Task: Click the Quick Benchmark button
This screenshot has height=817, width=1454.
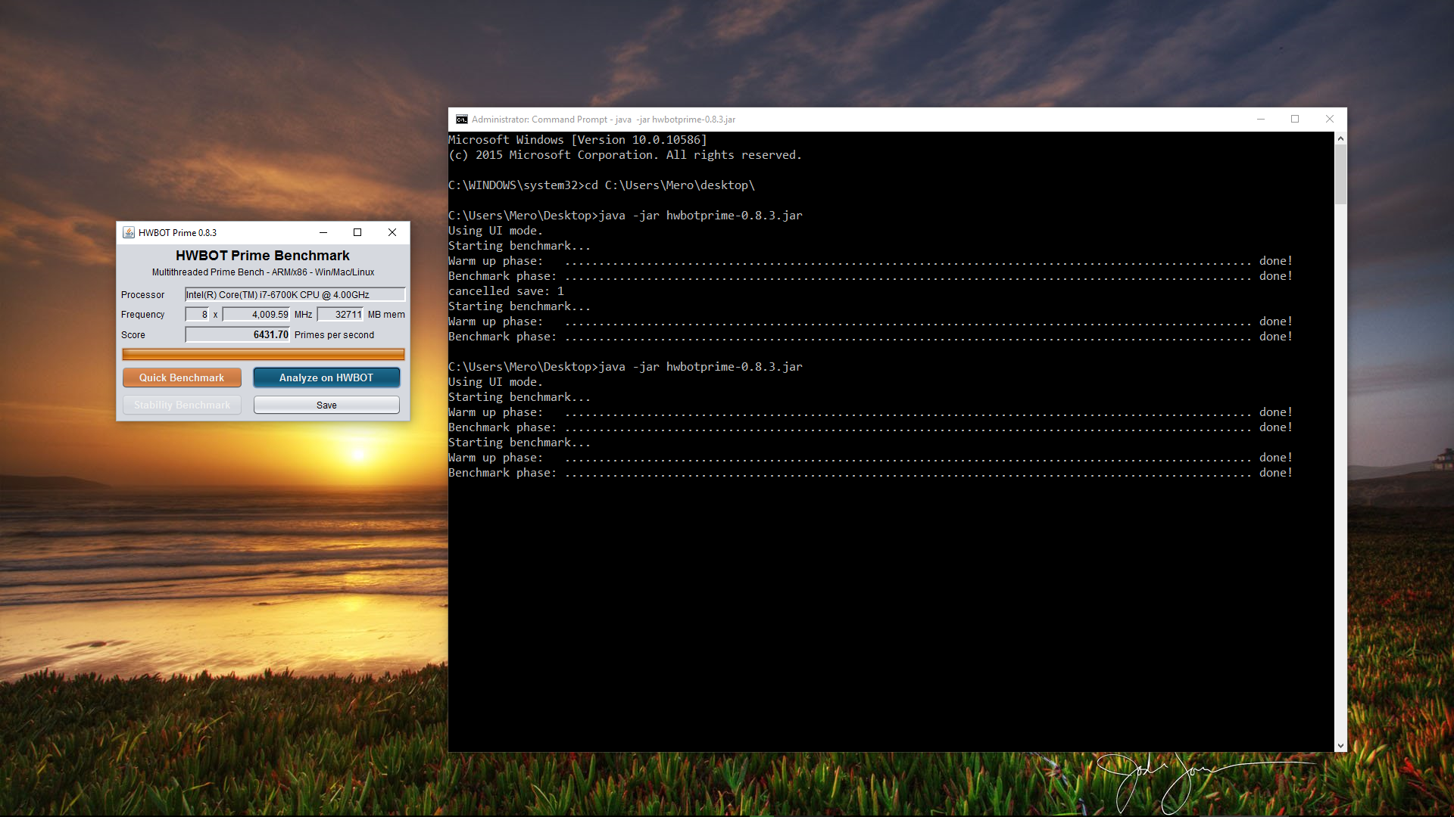Action: [x=182, y=377]
